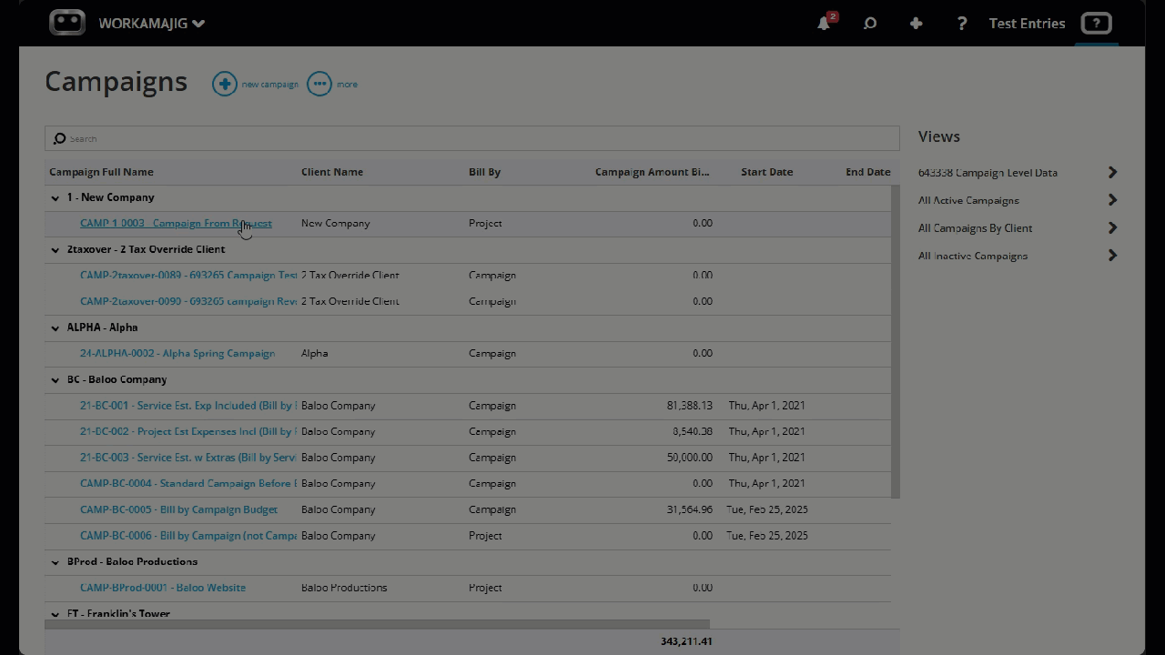
Task: Open CAMP-2taxover-0090 campaign link
Action: (188, 301)
